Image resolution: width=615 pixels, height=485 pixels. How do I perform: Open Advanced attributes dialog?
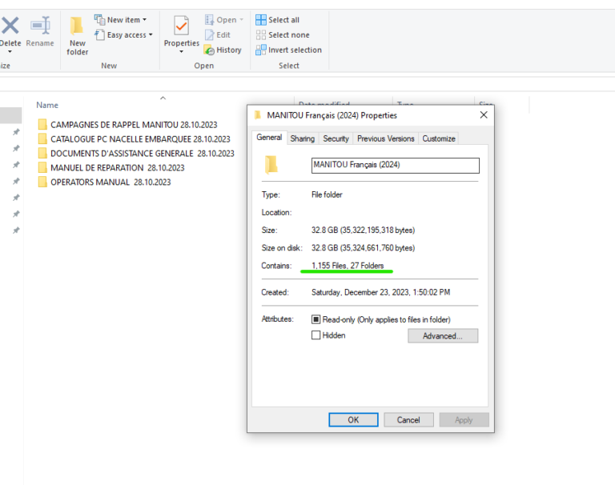coord(443,336)
